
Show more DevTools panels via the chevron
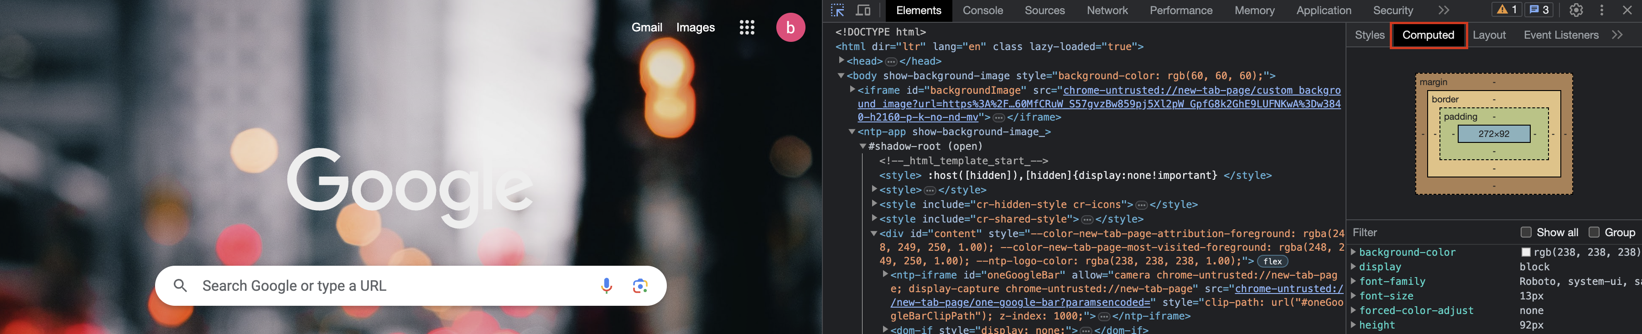[x=1444, y=10]
